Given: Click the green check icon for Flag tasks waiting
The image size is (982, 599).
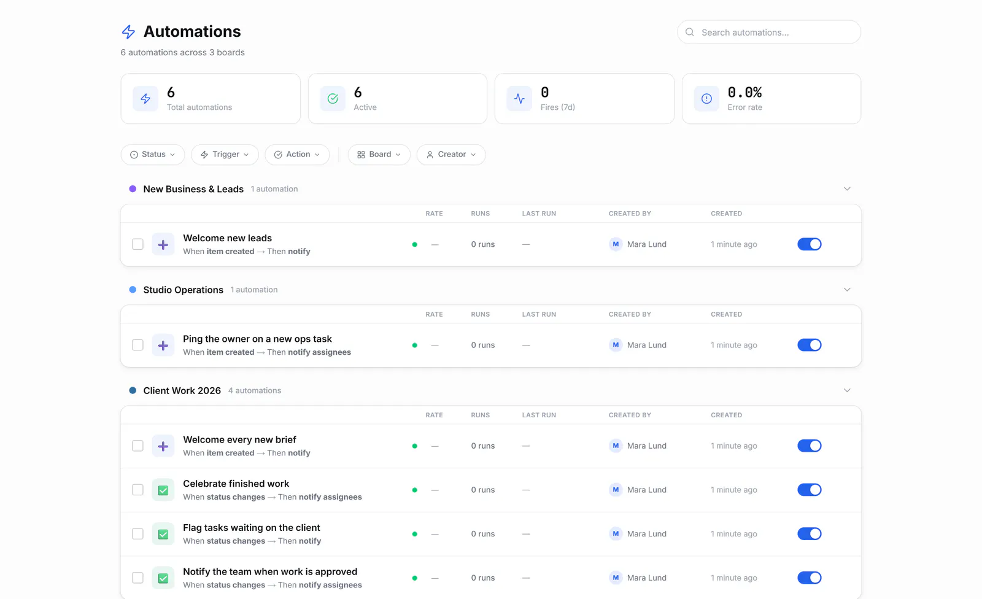Looking at the screenshot, I should (163, 534).
